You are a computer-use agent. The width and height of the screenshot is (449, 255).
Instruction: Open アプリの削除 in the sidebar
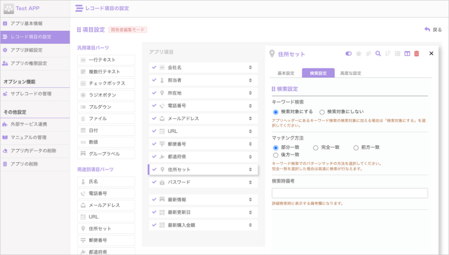[35, 164]
